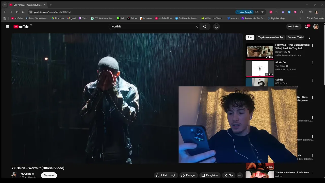Viewport: 325px width, 183px height.
Task: Open the DeepL Traduction bookmark
Action: pyautogui.click(x=37, y=18)
